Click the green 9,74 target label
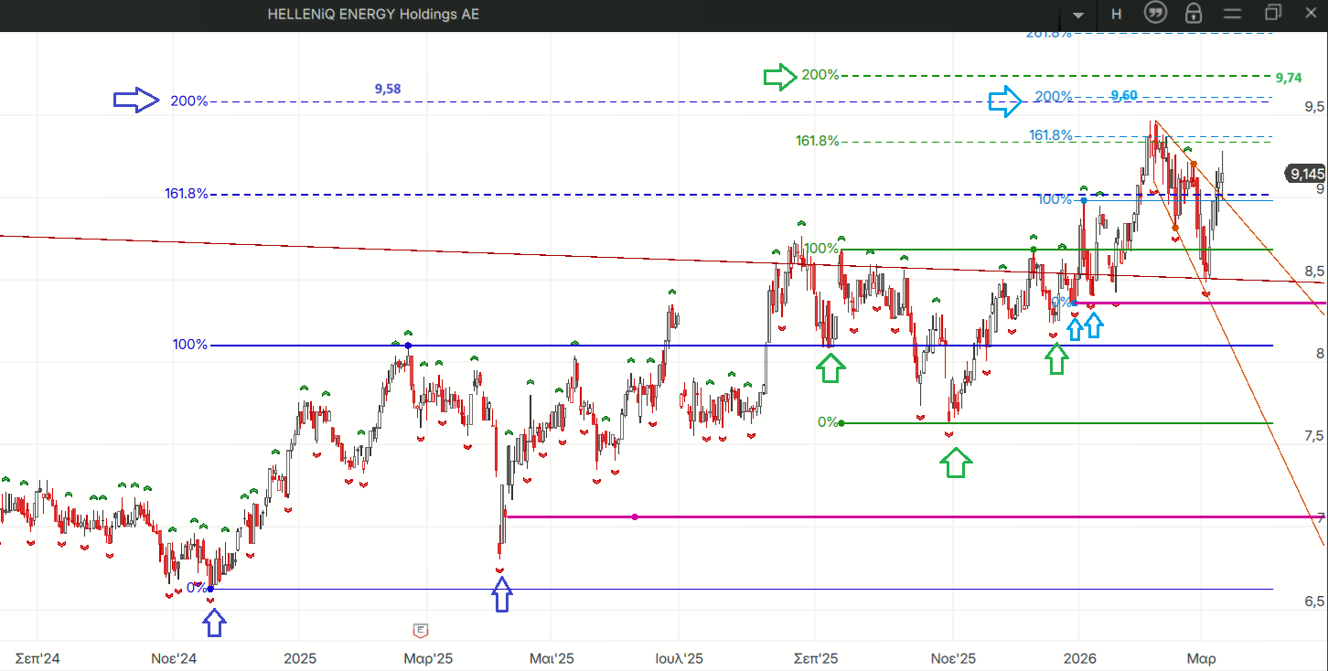The width and height of the screenshot is (1328, 671). pyautogui.click(x=1287, y=79)
